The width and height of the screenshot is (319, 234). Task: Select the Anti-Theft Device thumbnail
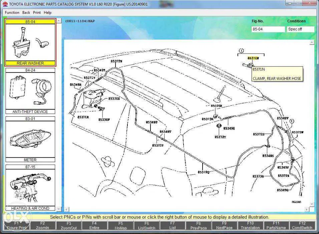[x=30, y=91]
